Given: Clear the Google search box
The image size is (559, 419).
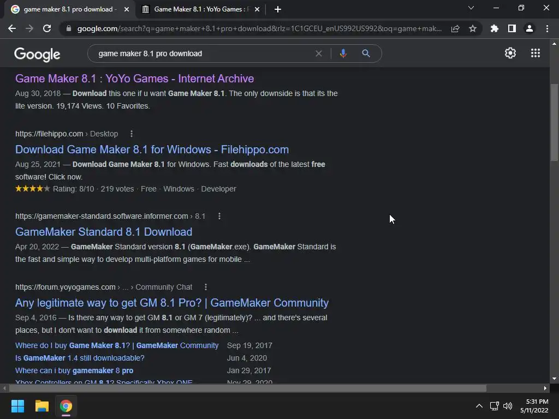Looking at the screenshot, I should point(319,53).
